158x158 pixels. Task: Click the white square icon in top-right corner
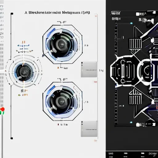point(154,12)
